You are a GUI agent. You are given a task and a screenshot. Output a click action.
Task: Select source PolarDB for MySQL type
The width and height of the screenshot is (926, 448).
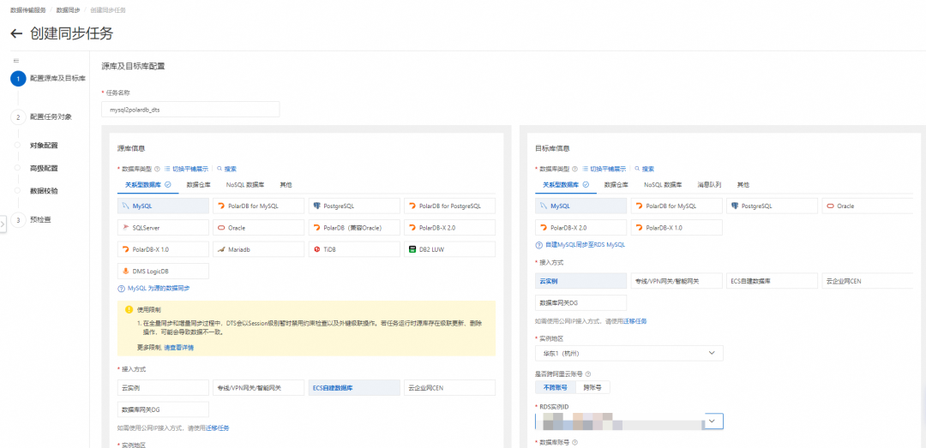259,206
